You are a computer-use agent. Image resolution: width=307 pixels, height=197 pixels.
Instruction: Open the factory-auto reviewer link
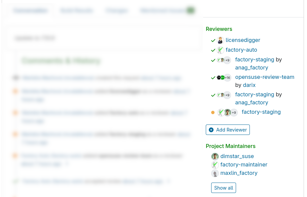[241, 50]
